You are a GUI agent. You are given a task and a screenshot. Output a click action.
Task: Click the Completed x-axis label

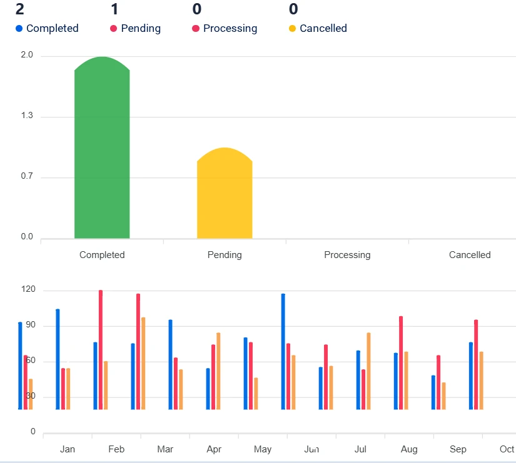tap(102, 255)
